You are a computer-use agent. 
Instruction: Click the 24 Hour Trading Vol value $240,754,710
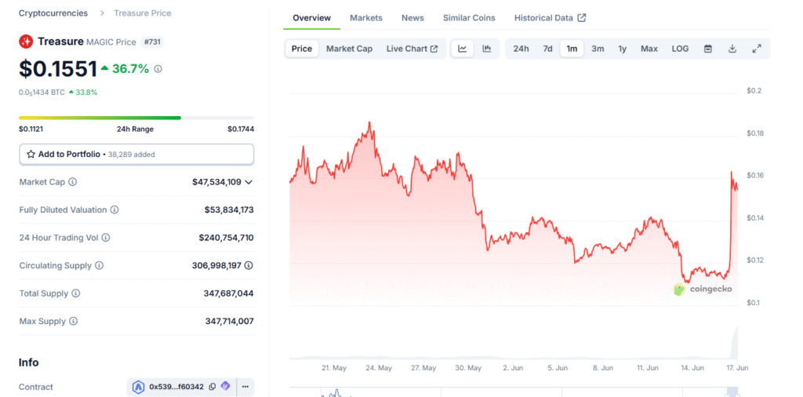(x=227, y=238)
